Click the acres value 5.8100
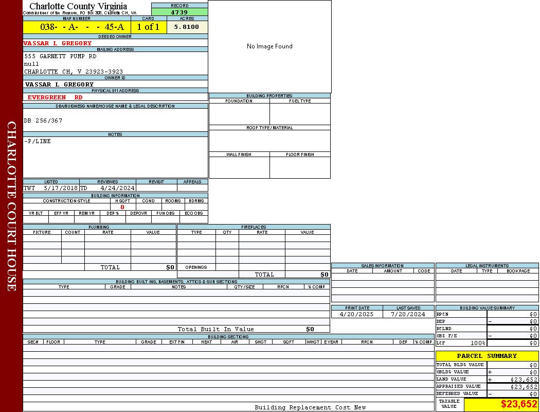This screenshot has height=412, width=540. point(187,27)
